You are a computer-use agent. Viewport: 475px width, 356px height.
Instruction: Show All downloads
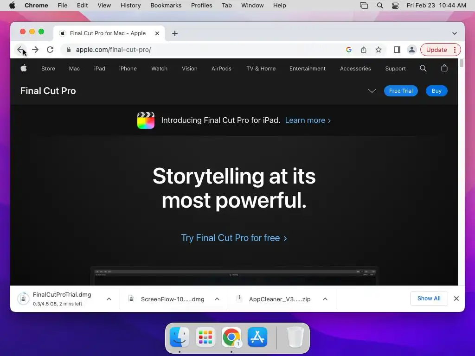coord(429,299)
